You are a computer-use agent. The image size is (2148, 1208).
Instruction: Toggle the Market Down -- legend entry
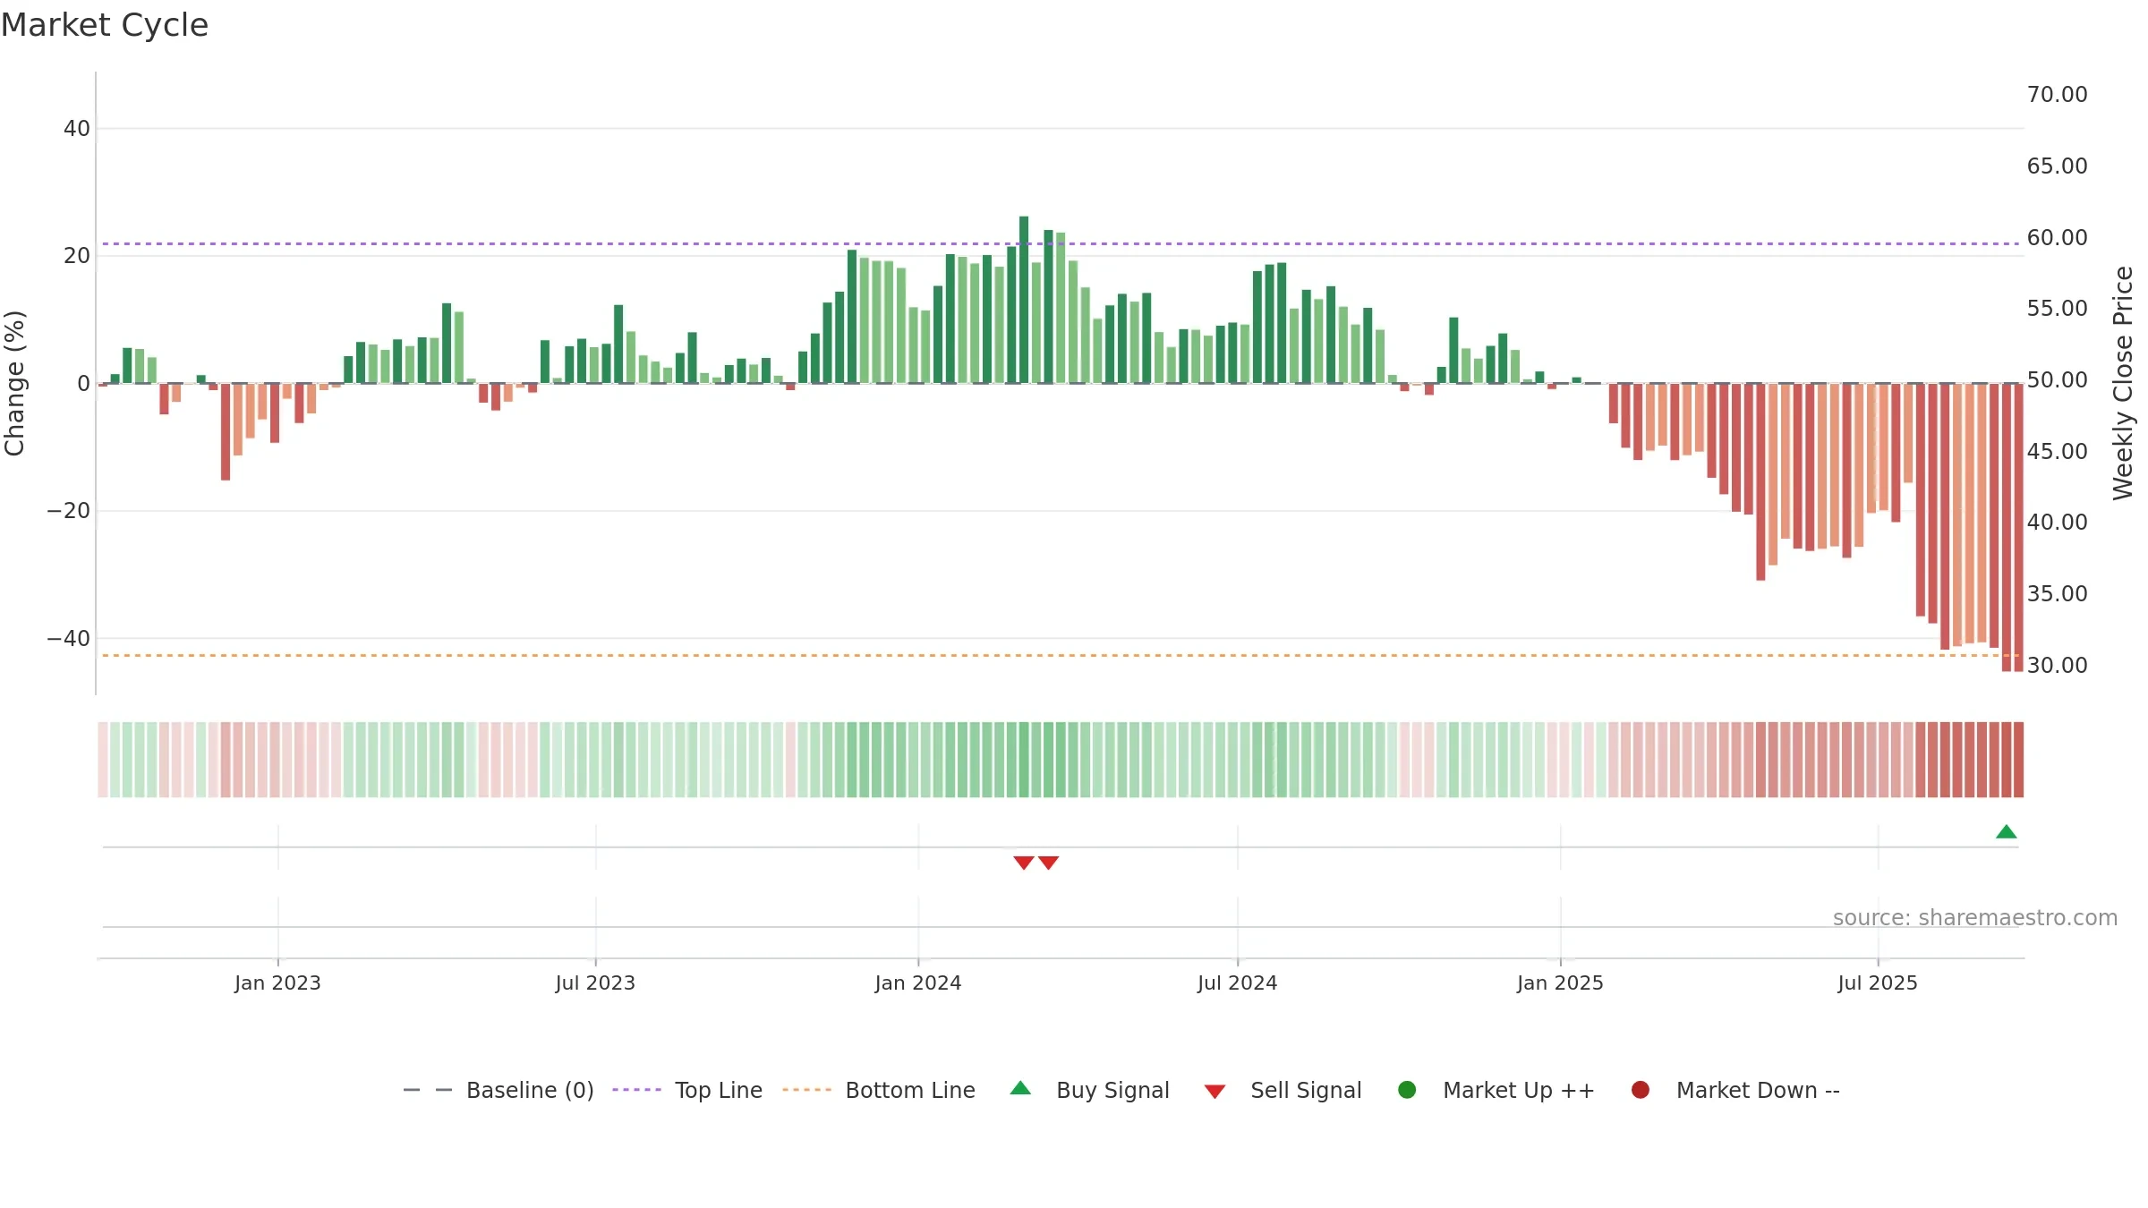(1735, 1090)
